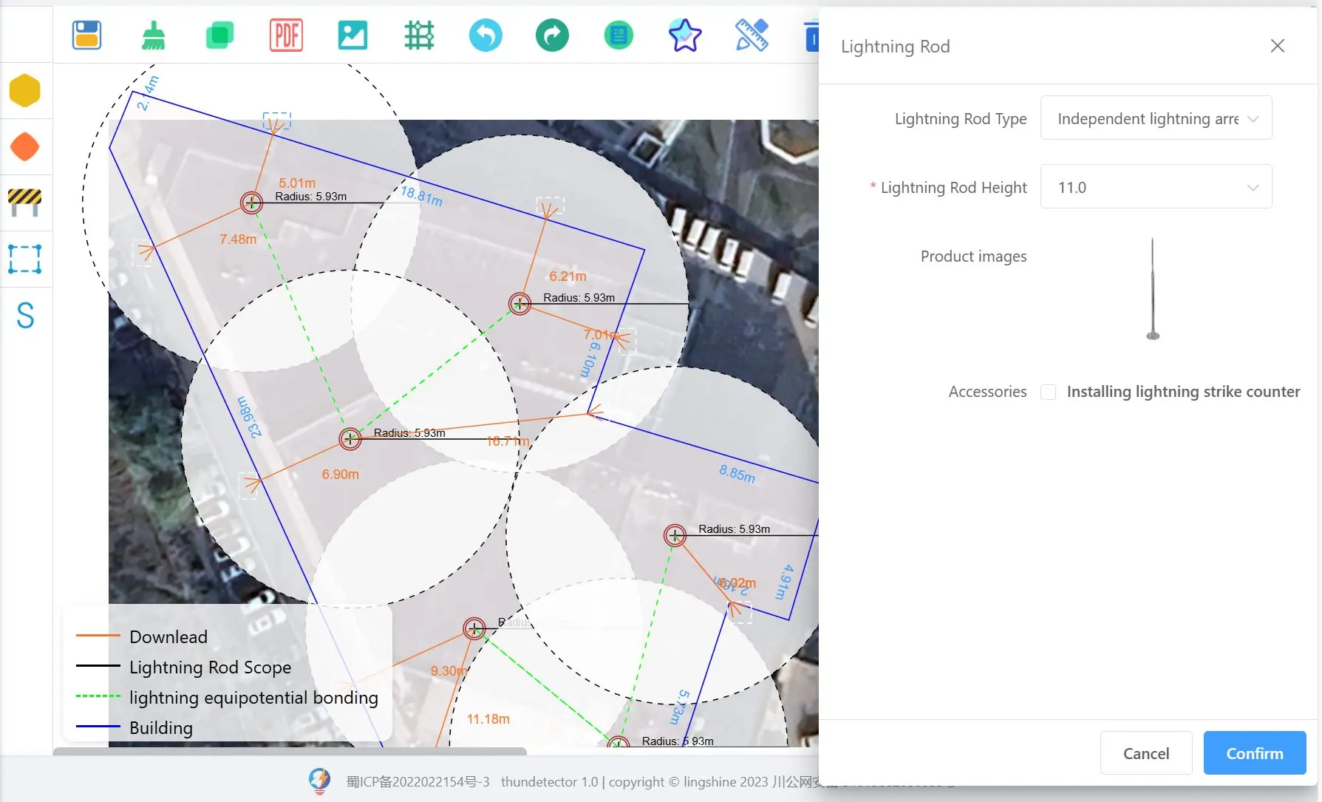The width and height of the screenshot is (1322, 802).
Task: Select the yellow hexagon tool in sidebar
Action: point(24,91)
